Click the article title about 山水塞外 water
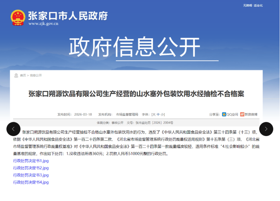 tap(136, 94)
